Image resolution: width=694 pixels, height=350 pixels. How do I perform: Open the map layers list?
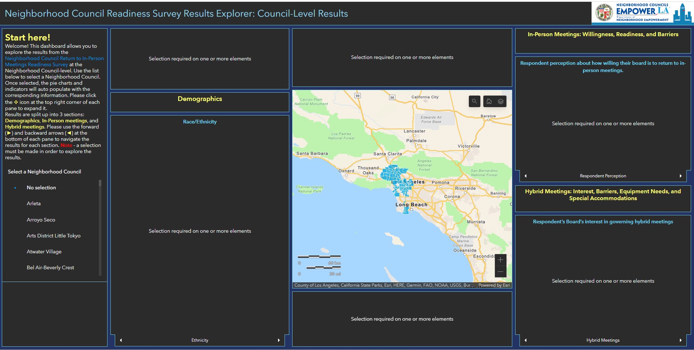coord(501,101)
